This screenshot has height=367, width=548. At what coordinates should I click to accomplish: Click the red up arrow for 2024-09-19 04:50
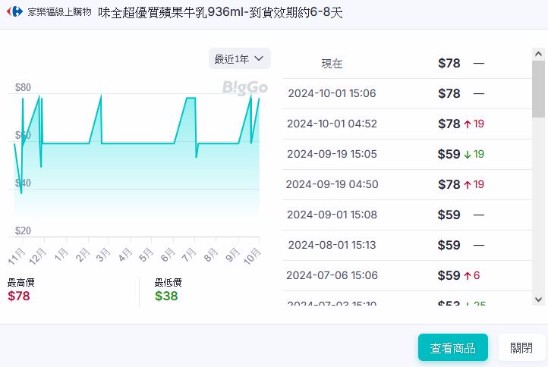468,185
